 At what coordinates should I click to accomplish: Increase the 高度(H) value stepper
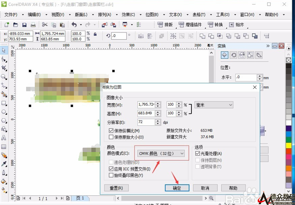(158, 112)
